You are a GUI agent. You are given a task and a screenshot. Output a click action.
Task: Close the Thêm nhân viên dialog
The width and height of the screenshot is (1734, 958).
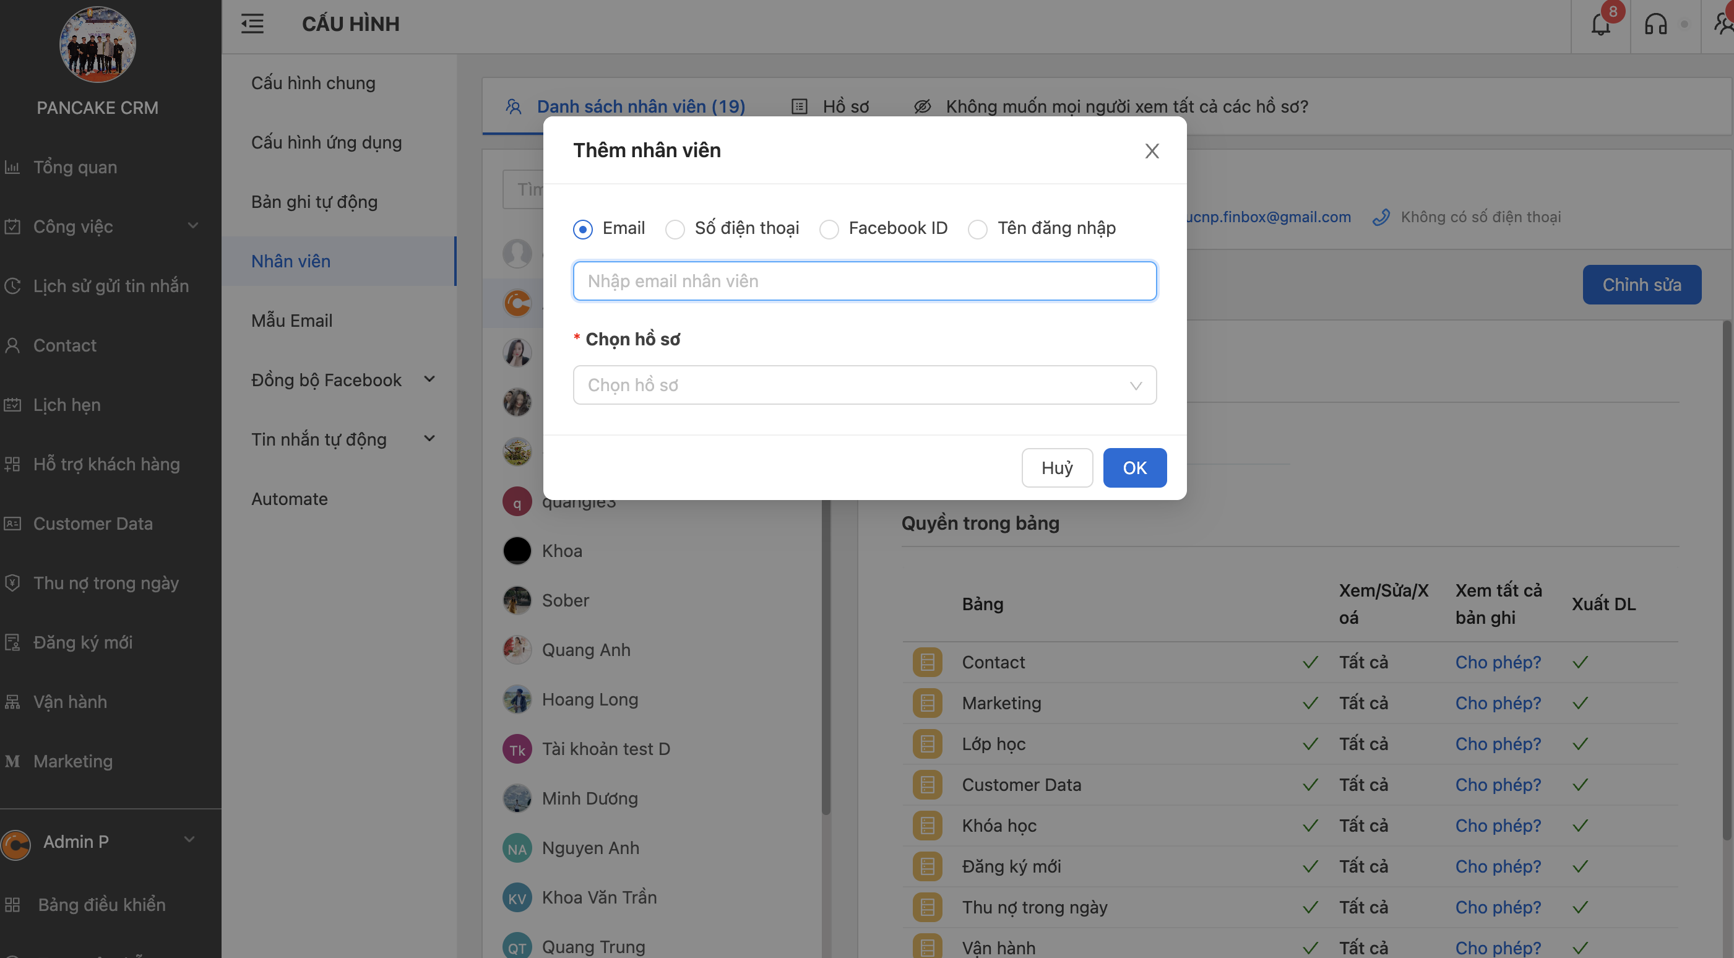click(1152, 151)
